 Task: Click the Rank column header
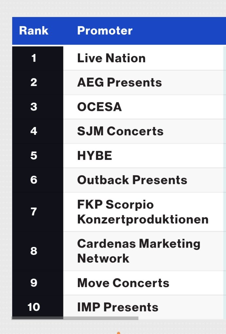pyautogui.click(x=34, y=31)
